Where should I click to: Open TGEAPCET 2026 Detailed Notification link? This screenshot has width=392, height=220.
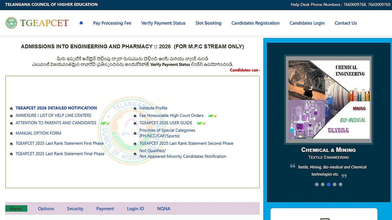coord(56,108)
